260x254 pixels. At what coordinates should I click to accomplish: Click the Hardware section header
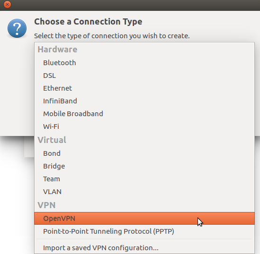(57, 49)
